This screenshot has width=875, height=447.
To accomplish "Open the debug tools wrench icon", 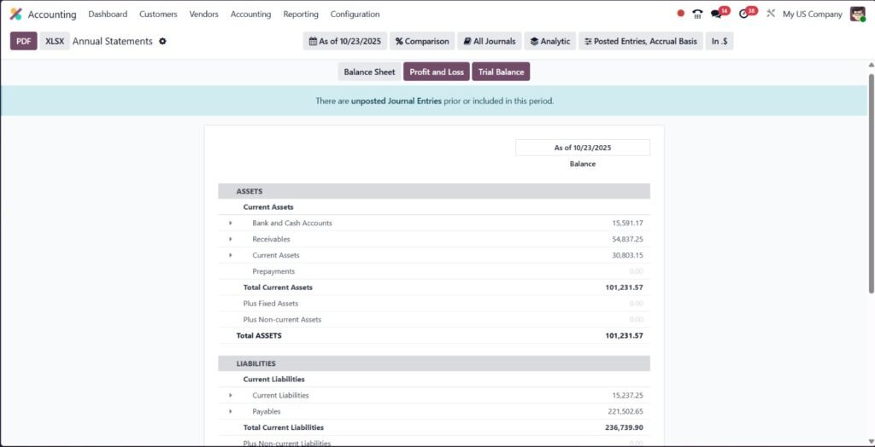I will pyautogui.click(x=771, y=14).
